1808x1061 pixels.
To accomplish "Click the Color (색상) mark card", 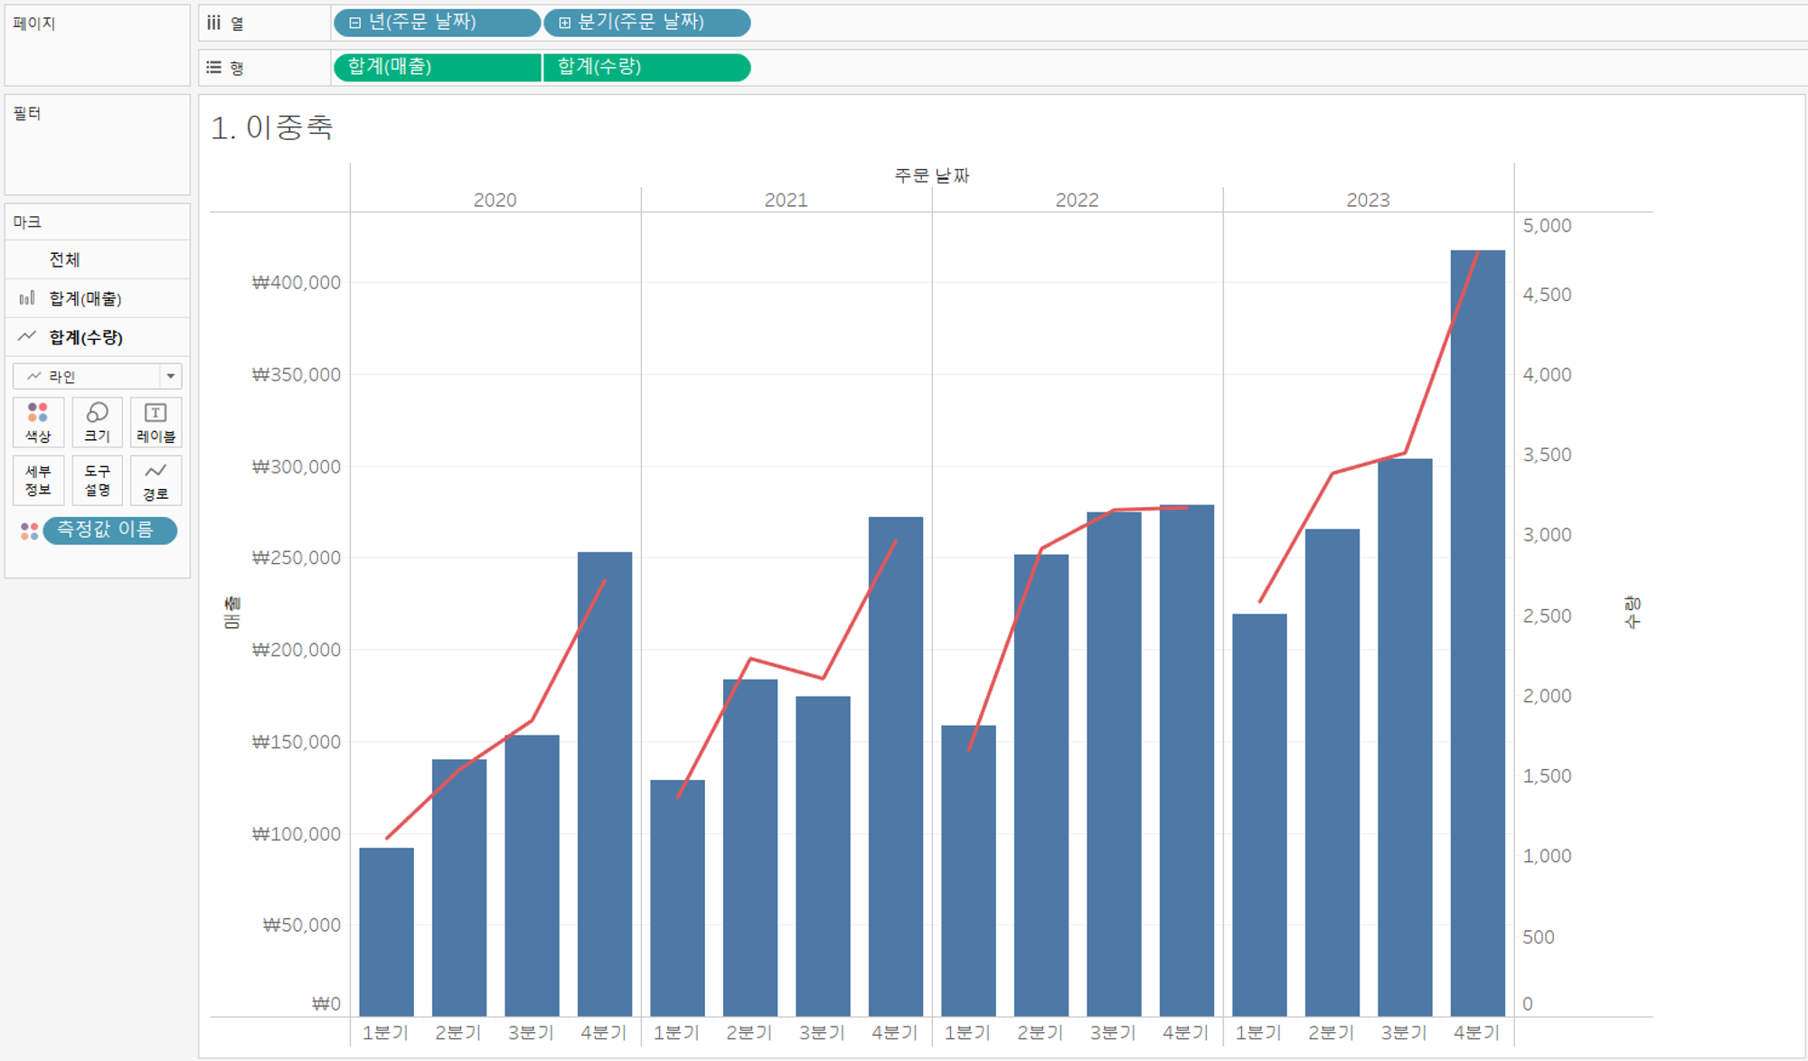I will [x=38, y=422].
